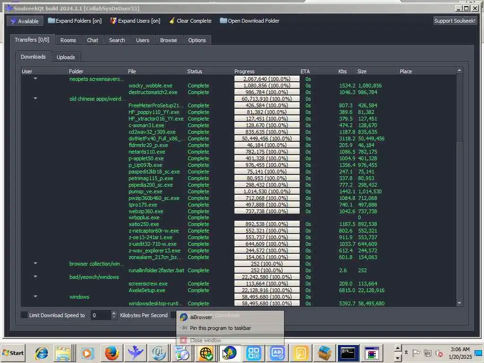Click the transfer list scroll-up arrow
This screenshot has height=363, width=484.
coord(459,71)
